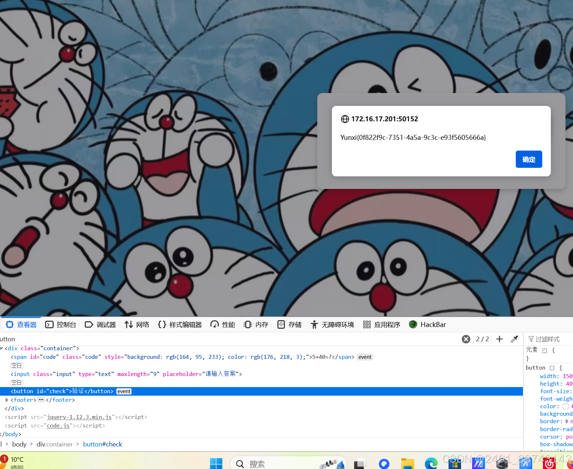Image resolution: width=573 pixels, height=469 pixels.
Task: Open File Explorer from the taskbar
Action: [407, 464]
